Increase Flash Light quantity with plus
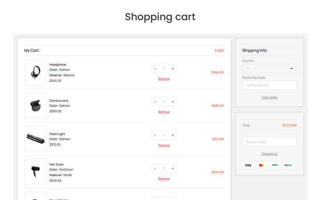Screen dimensions: 321x200 173,135
